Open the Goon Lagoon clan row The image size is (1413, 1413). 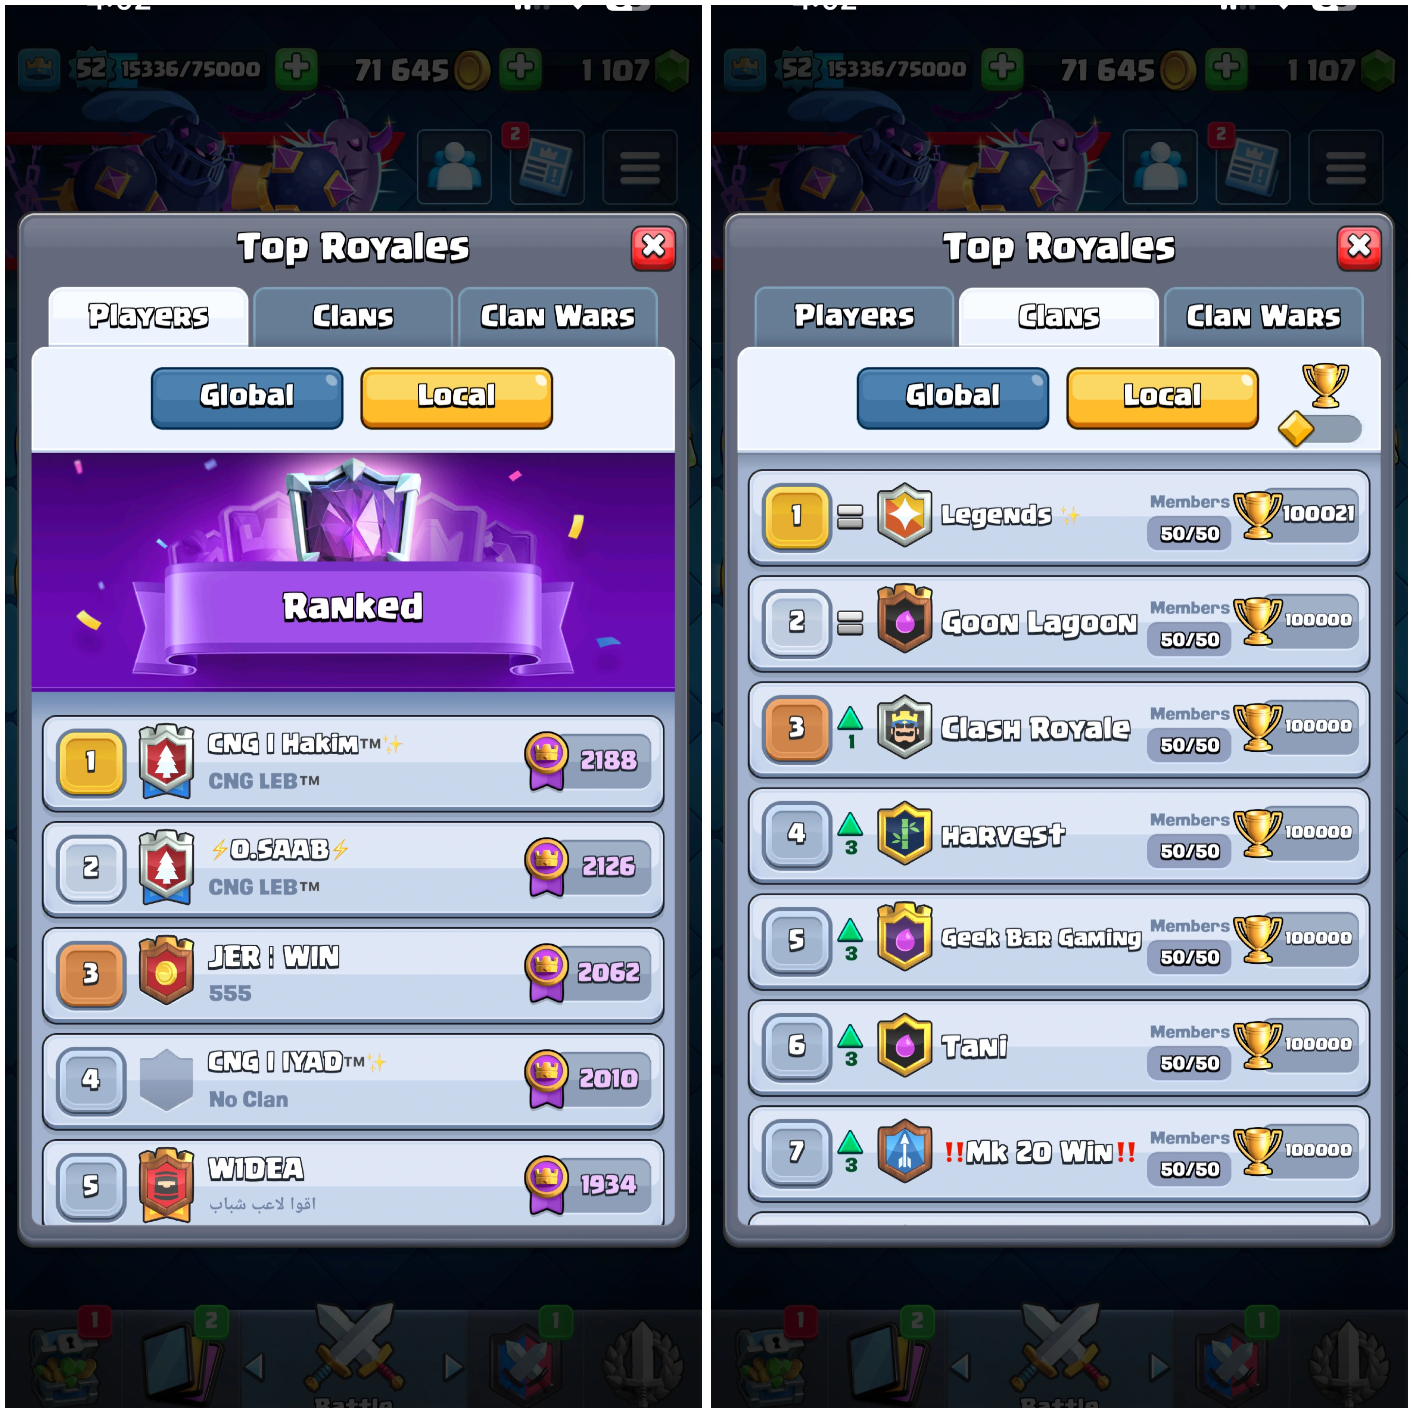(x=1058, y=622)
